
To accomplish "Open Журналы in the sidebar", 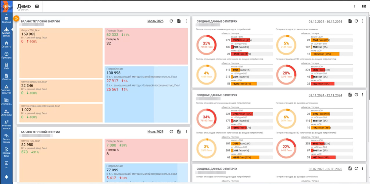I will (6, 113).
